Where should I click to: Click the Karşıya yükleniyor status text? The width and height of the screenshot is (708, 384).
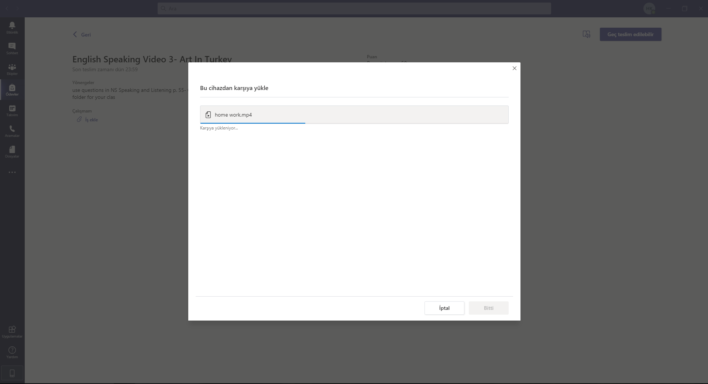pos(219,128)
